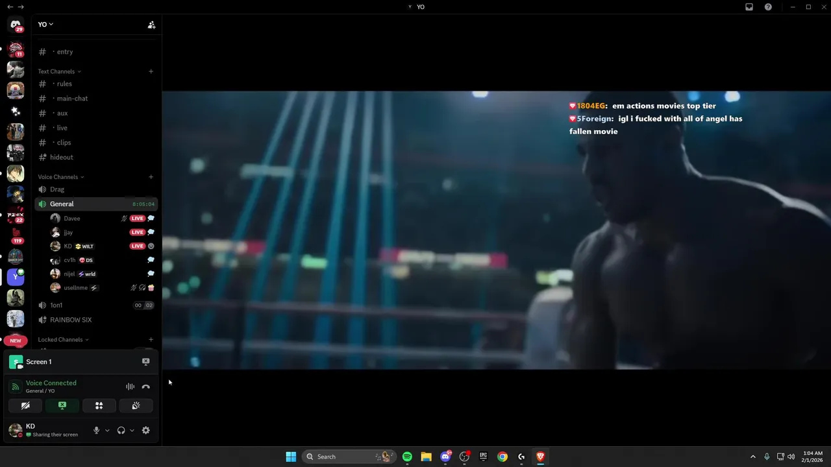Click the invite members icon beside YO

click(x=151, y=25)
